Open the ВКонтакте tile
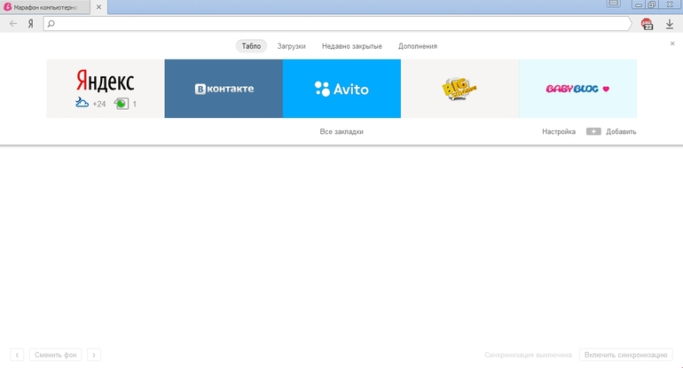 tap(224, 89)
